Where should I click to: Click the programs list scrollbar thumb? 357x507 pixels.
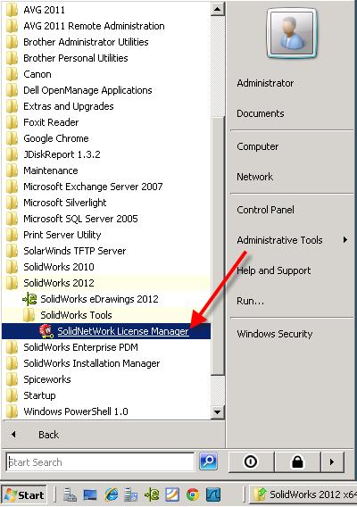(218, 245)
